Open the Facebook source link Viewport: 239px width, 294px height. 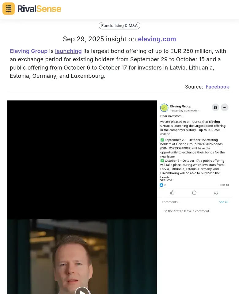pos(217,87)
